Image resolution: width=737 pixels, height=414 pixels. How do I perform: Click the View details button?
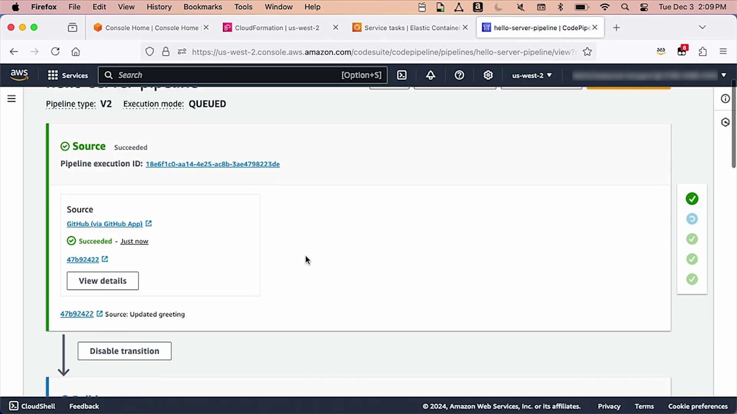point(103,281)
